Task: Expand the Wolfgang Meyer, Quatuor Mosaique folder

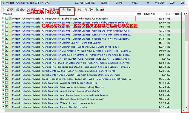Action: point(3,46)
